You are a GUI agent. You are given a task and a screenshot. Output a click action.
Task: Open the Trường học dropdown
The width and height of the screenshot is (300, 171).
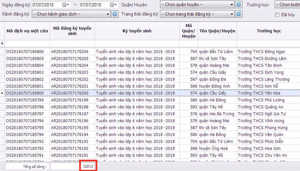[x=287, y=5]
